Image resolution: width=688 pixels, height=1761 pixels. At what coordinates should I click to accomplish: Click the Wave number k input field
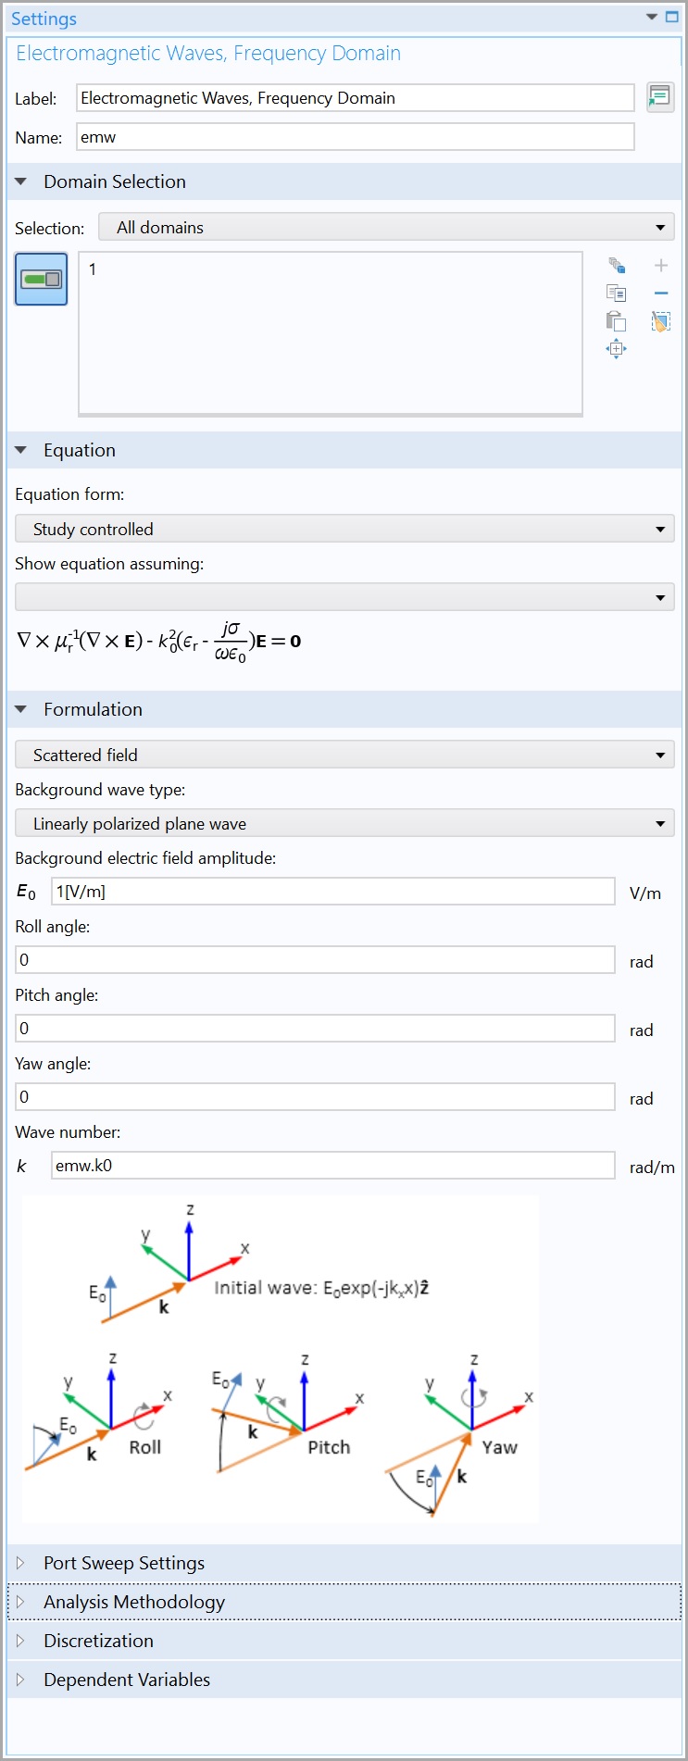[332, 1166]
